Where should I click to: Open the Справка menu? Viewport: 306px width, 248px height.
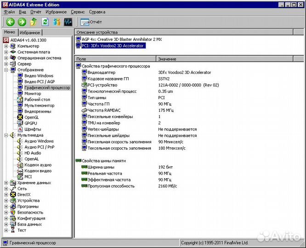(x=97, y=12)
